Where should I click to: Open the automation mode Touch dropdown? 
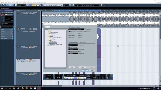click(x=21, y=5)
